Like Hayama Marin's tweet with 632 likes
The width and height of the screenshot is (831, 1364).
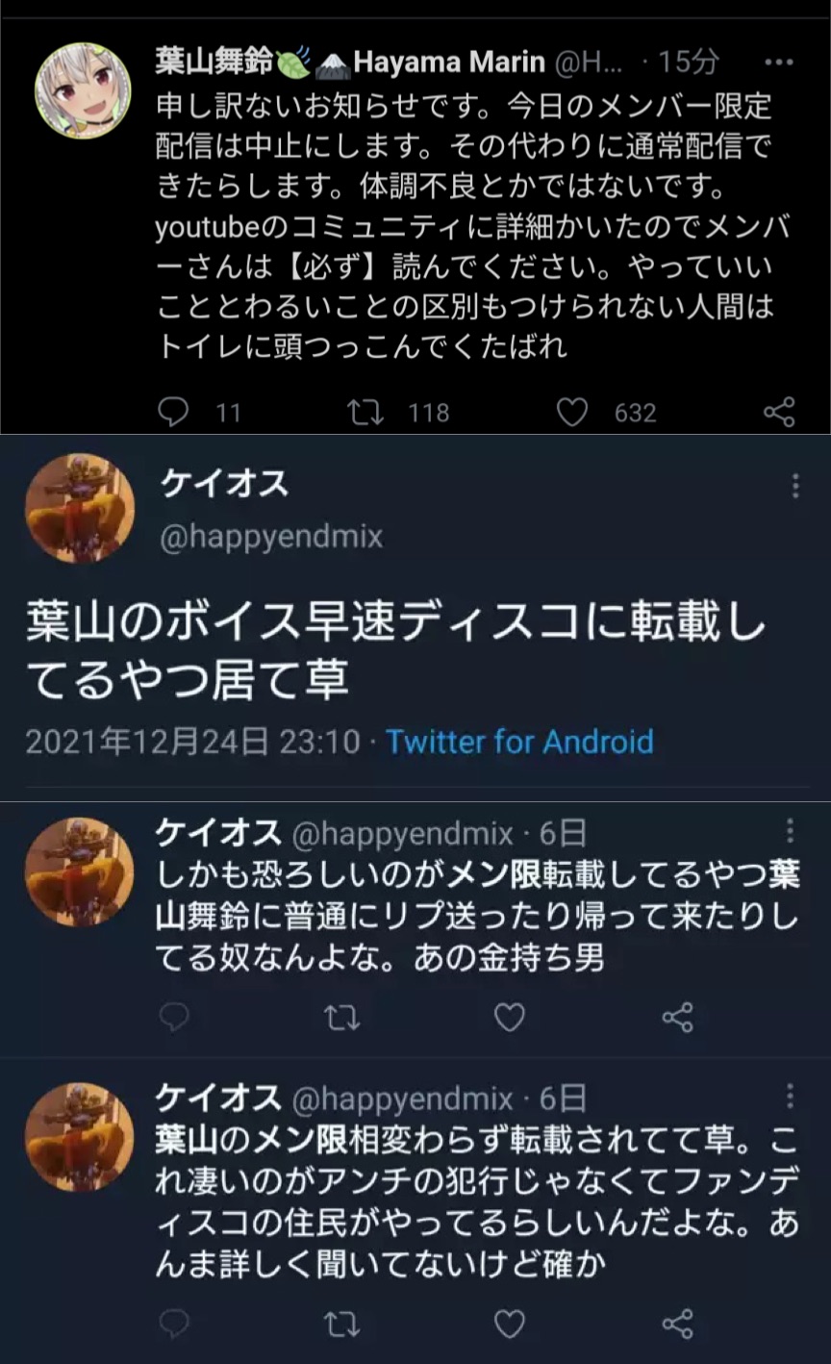[x=572, y=413]
